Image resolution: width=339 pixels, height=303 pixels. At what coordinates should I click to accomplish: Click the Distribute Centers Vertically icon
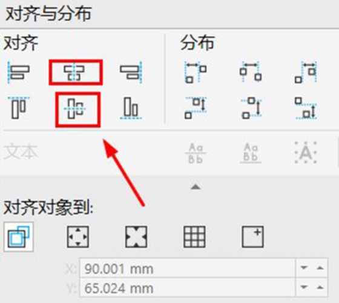[x=251, y=108]
